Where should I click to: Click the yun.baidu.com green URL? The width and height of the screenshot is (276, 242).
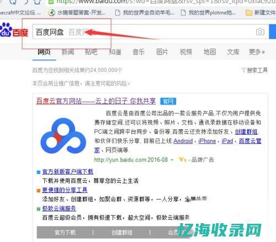point(120,160)
